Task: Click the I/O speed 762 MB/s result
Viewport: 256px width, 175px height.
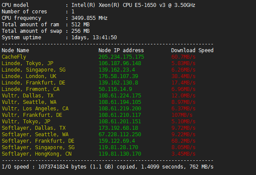Action: tap(202, 167)
